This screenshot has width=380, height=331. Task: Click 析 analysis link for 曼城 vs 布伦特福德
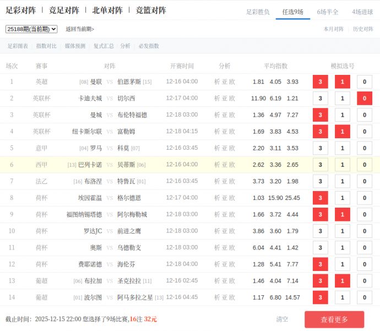coord(217,115)
